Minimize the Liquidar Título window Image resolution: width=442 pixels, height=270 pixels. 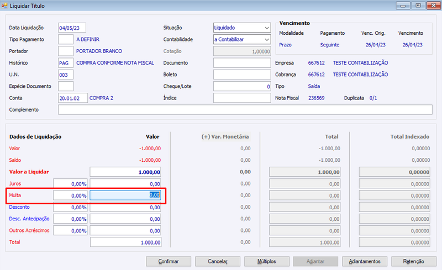(403, 6)
